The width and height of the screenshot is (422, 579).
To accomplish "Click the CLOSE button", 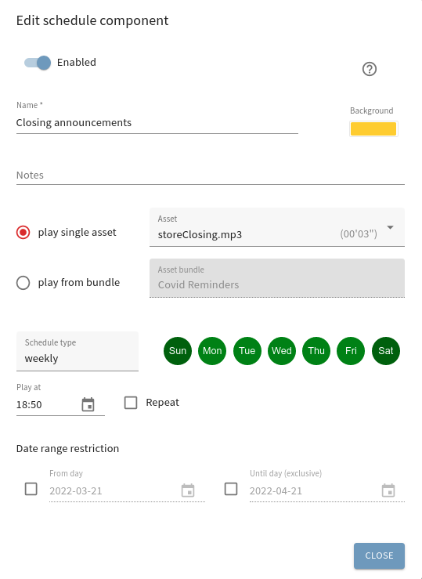I will (x=379, y=555).
